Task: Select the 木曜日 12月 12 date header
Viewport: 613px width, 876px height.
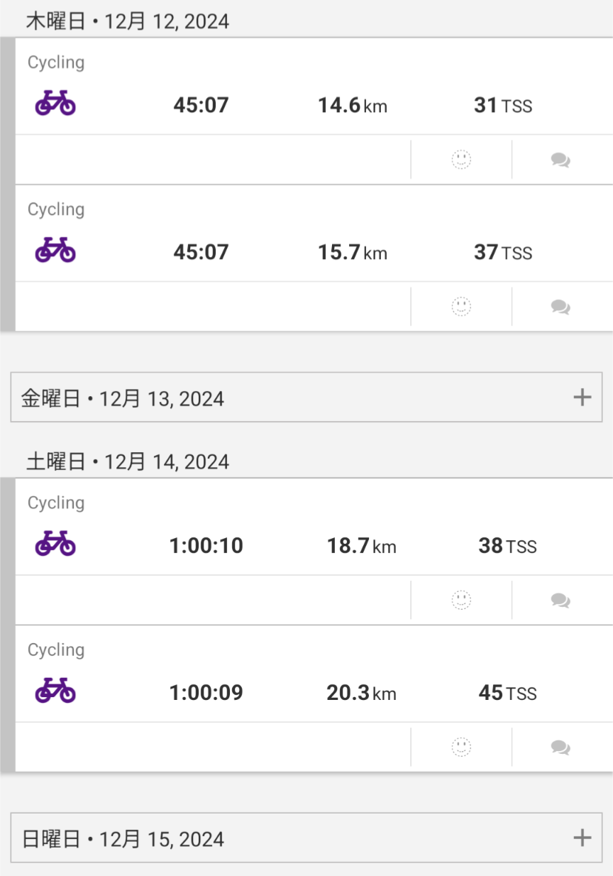Action: click(128, 21)
